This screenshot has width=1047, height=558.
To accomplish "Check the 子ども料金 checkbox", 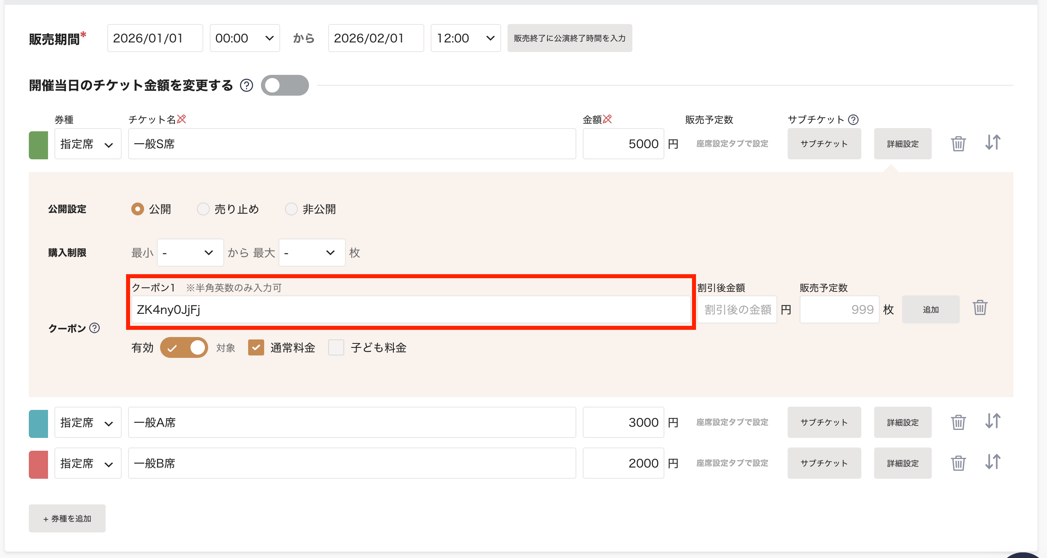I will 336,347.
